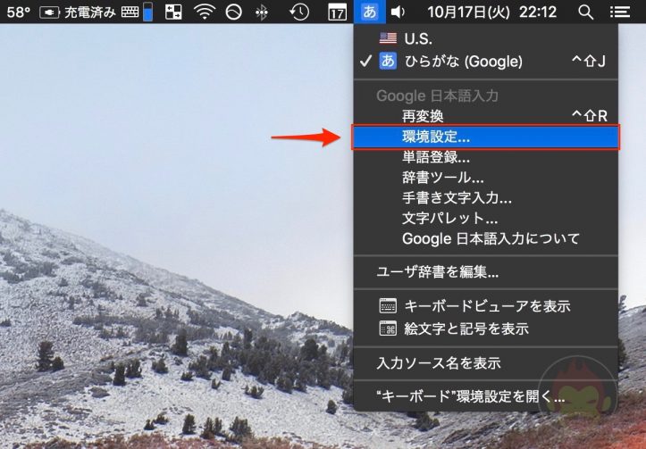This screenshot has width=646, height=449.
Task: Open the Wi-Fi menu
Action: [205, 12]
